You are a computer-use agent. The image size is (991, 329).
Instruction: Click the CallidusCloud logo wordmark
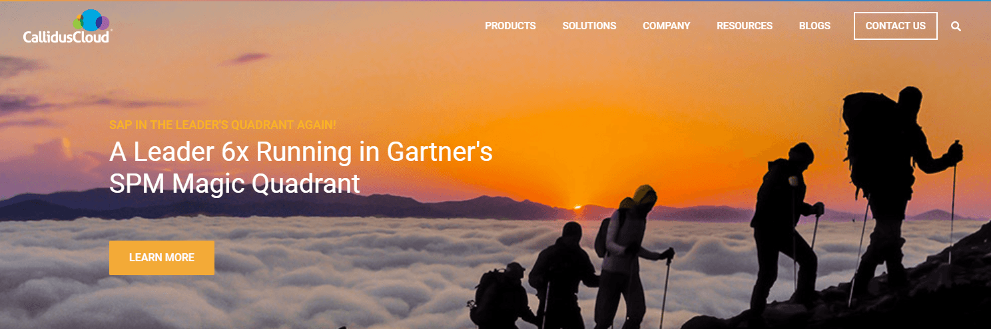click(x=67, y=37)
